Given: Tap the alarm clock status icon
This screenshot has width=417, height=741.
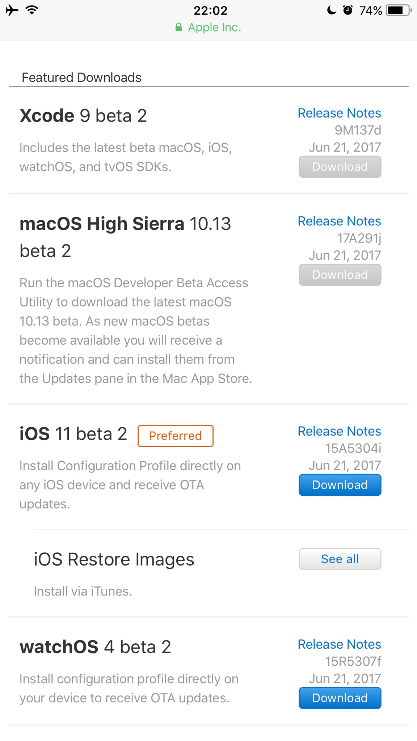Looking at the screenshot, I should [347, 10].
